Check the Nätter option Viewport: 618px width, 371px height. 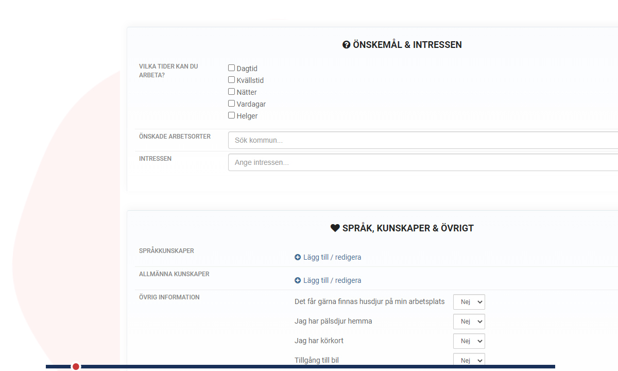click(232, 92)
